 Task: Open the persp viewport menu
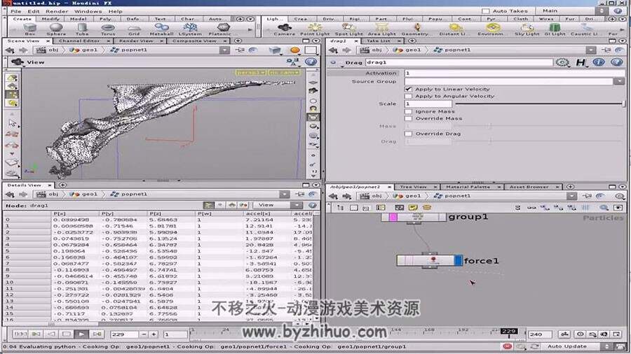(x=251, y=72)
